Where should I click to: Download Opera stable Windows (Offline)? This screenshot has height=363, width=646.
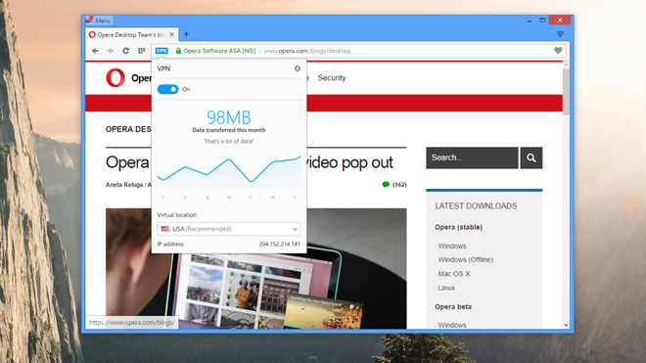[466, 259]
